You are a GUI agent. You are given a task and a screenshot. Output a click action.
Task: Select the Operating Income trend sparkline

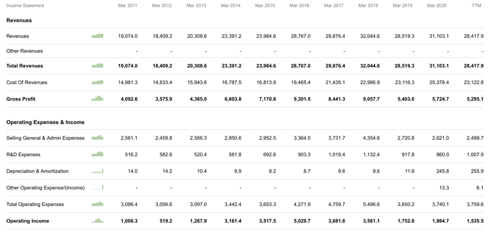(97, 221)
